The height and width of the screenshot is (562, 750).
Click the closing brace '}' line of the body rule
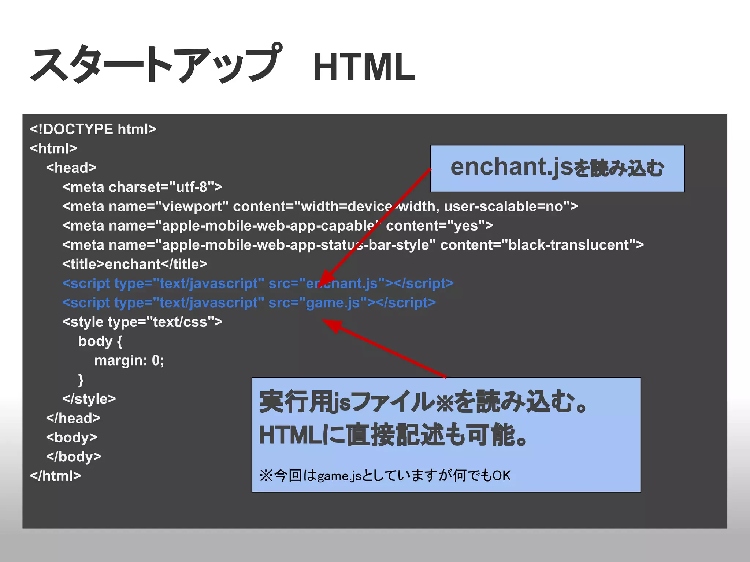(x=81, y=380)
